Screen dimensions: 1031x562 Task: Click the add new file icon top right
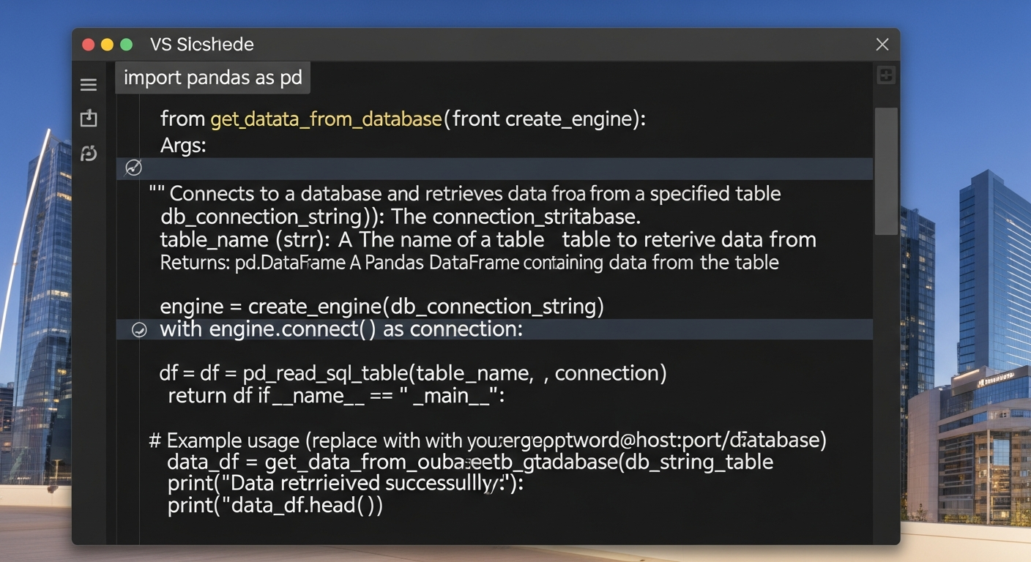pyautogui.click(x=885, y=74)
